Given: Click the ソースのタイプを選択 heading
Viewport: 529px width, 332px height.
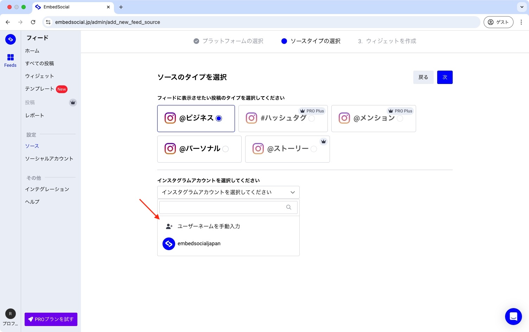Looking at the screenshot, I should (192, 77).
